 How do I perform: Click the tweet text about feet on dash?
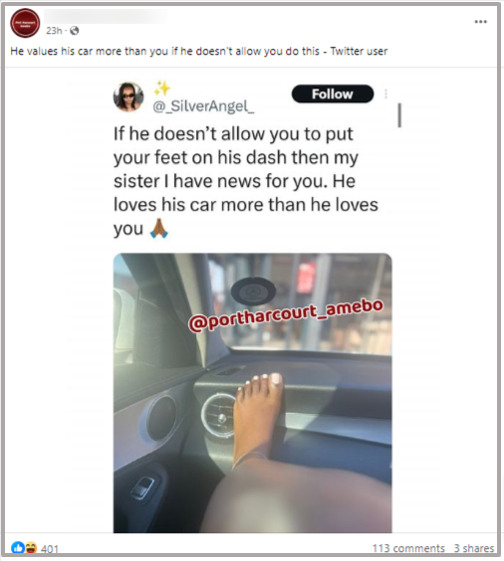pos(246,181)
